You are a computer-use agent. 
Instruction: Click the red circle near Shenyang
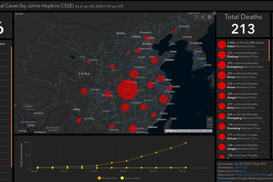175,31
